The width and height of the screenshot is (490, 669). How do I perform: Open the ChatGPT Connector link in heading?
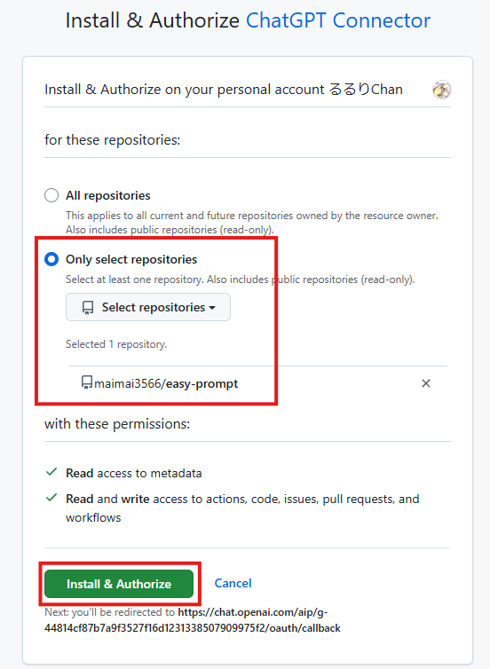click(338, 20)
